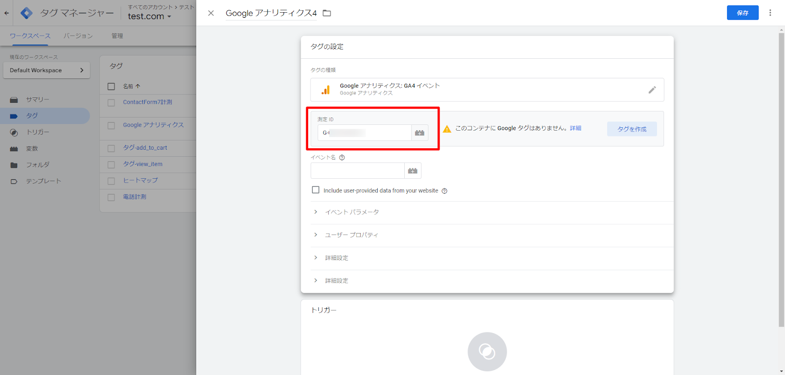Check the Google アナリティクス tag checkbox
Screen dimensions: 785x375
tap(111, 125)
